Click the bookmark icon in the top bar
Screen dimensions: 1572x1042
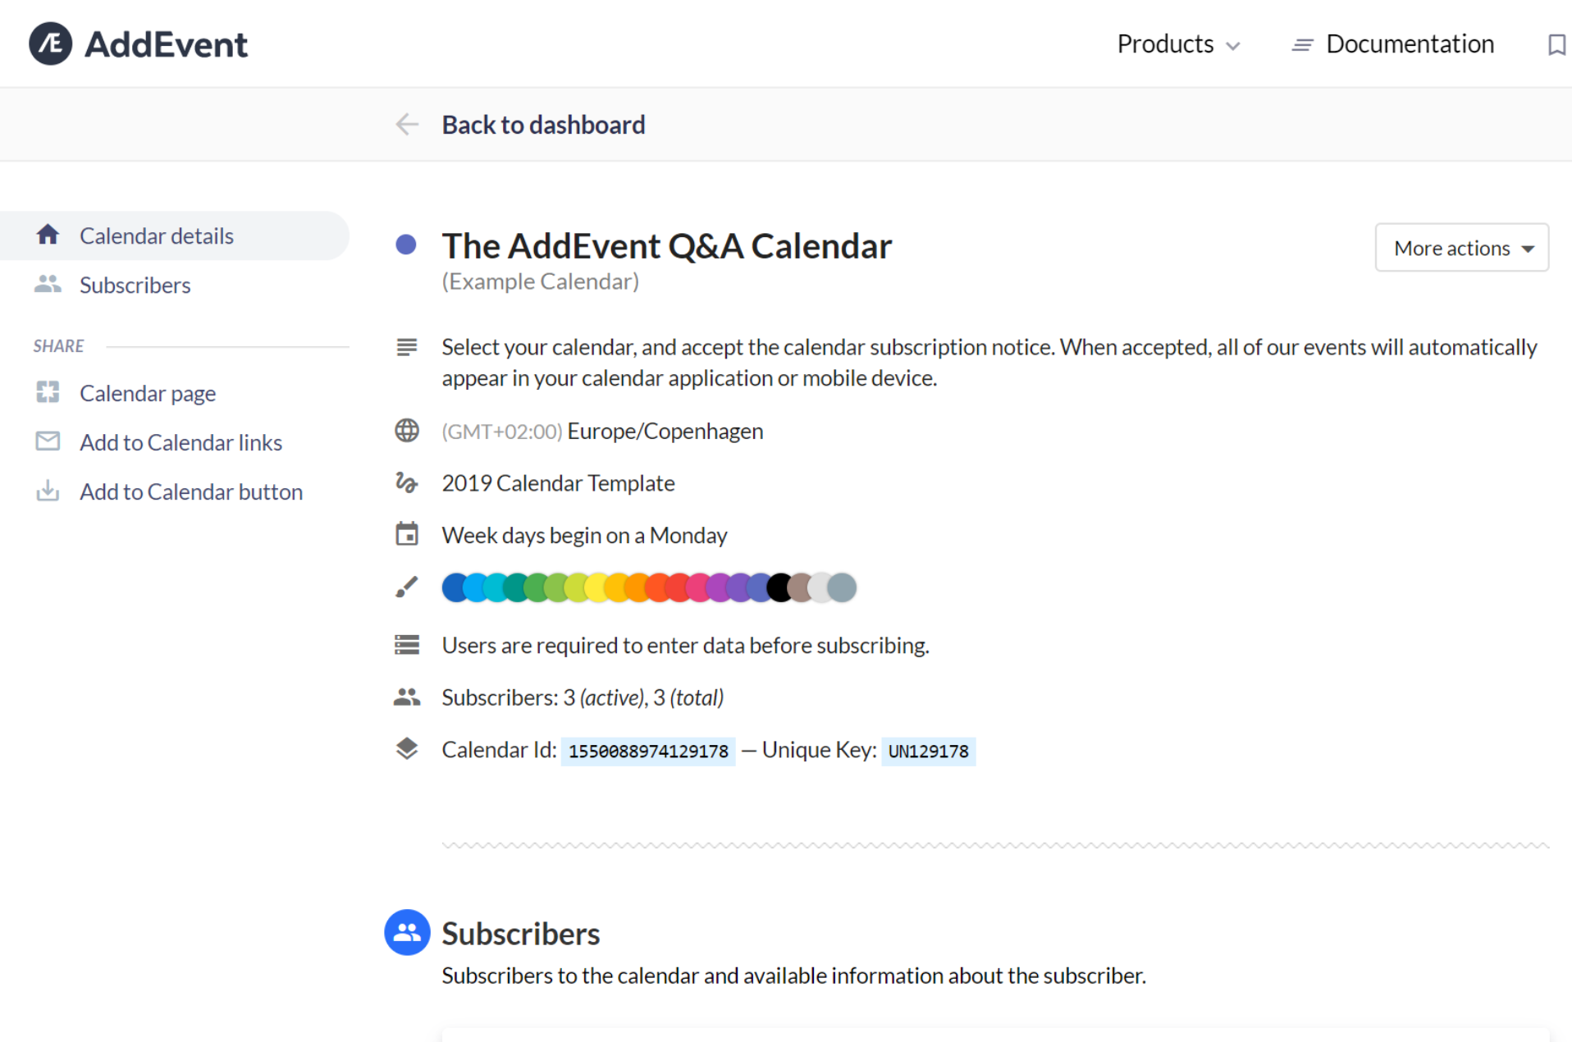(1556, 45)
